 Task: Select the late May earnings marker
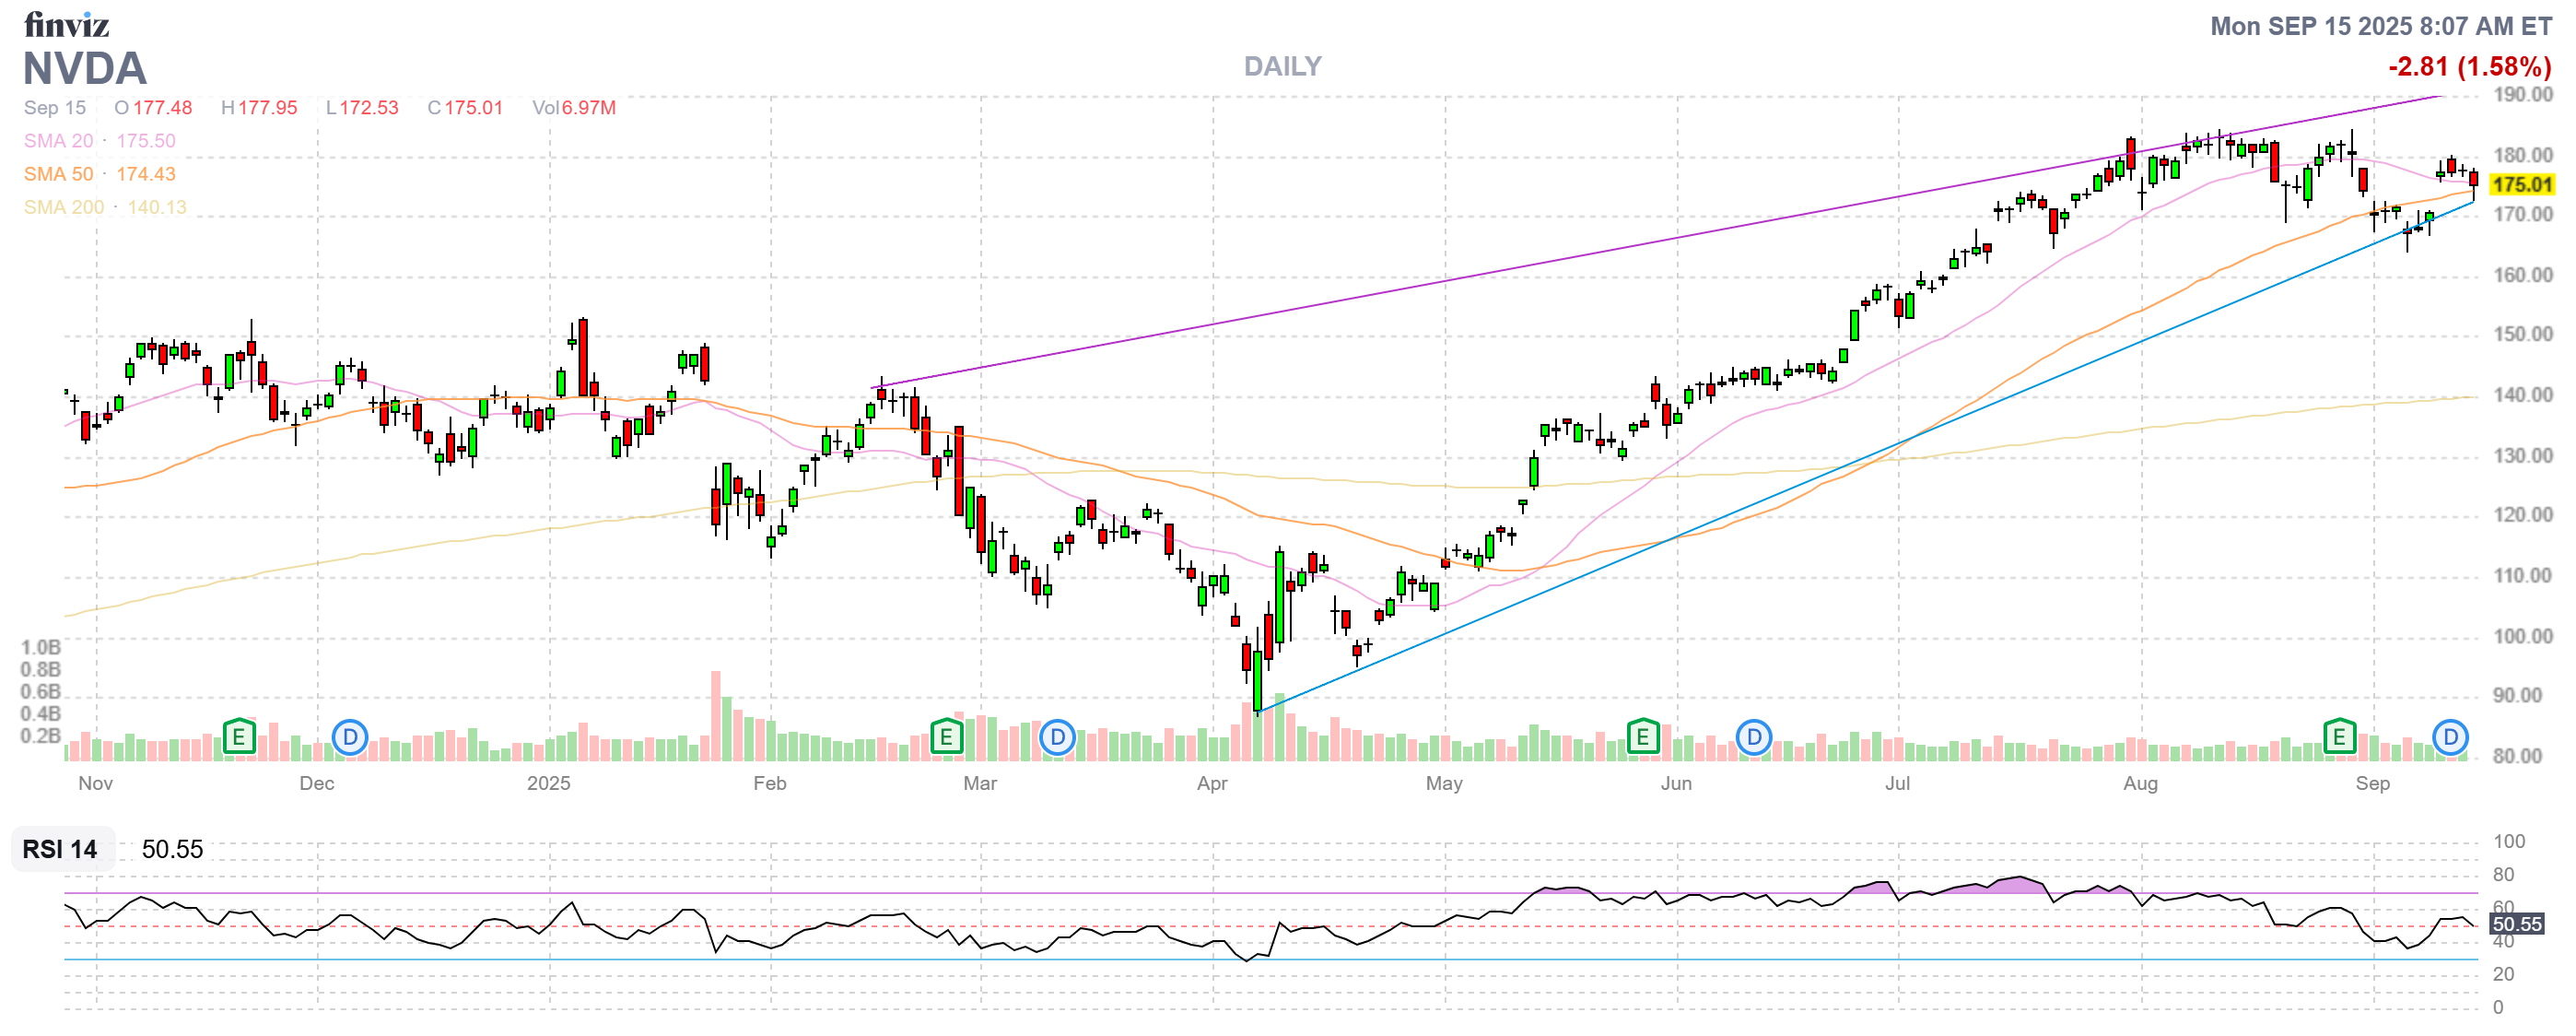tap(1643, 738)
